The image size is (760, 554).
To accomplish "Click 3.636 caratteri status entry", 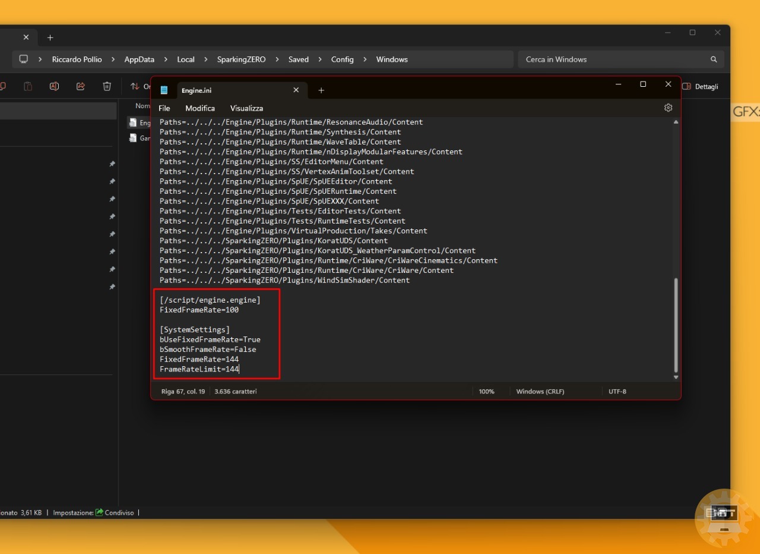I will pos(235,391).
